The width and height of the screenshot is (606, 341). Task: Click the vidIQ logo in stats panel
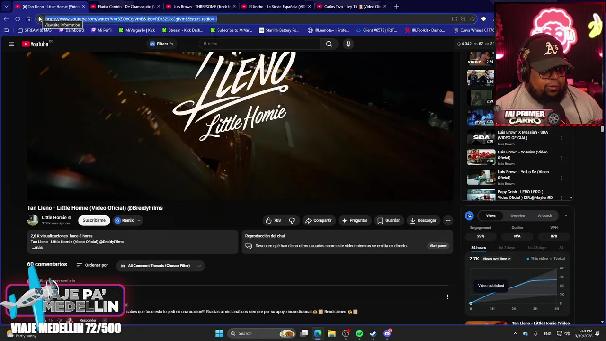pos(470,216)
